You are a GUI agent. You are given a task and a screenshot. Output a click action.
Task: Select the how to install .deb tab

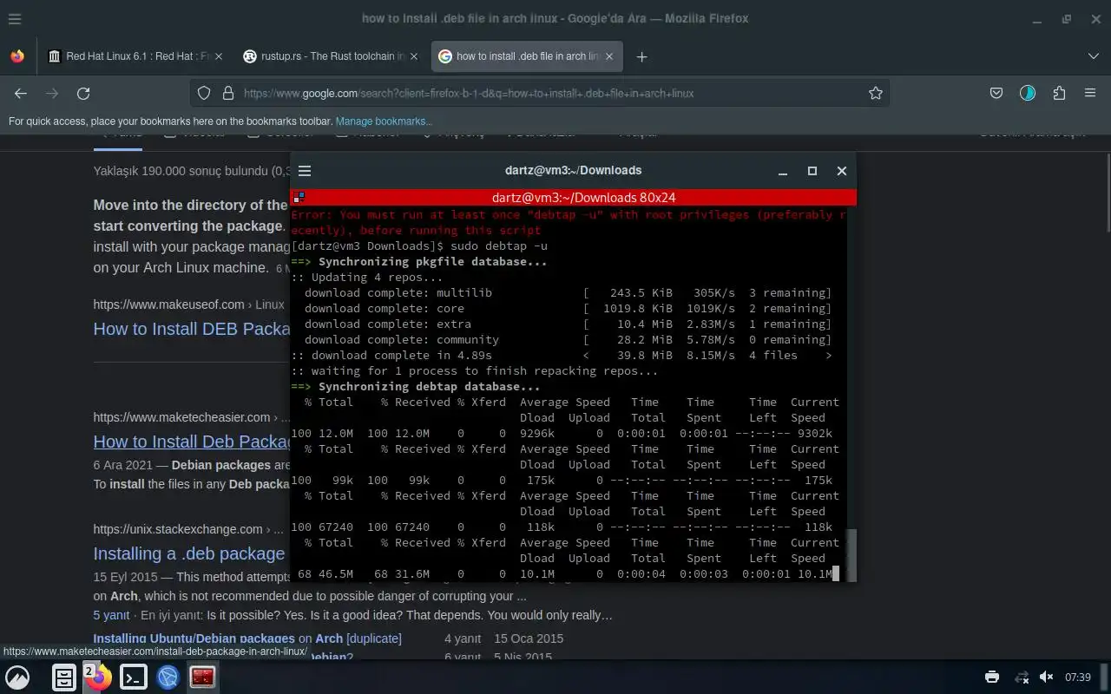pos(527,56)
